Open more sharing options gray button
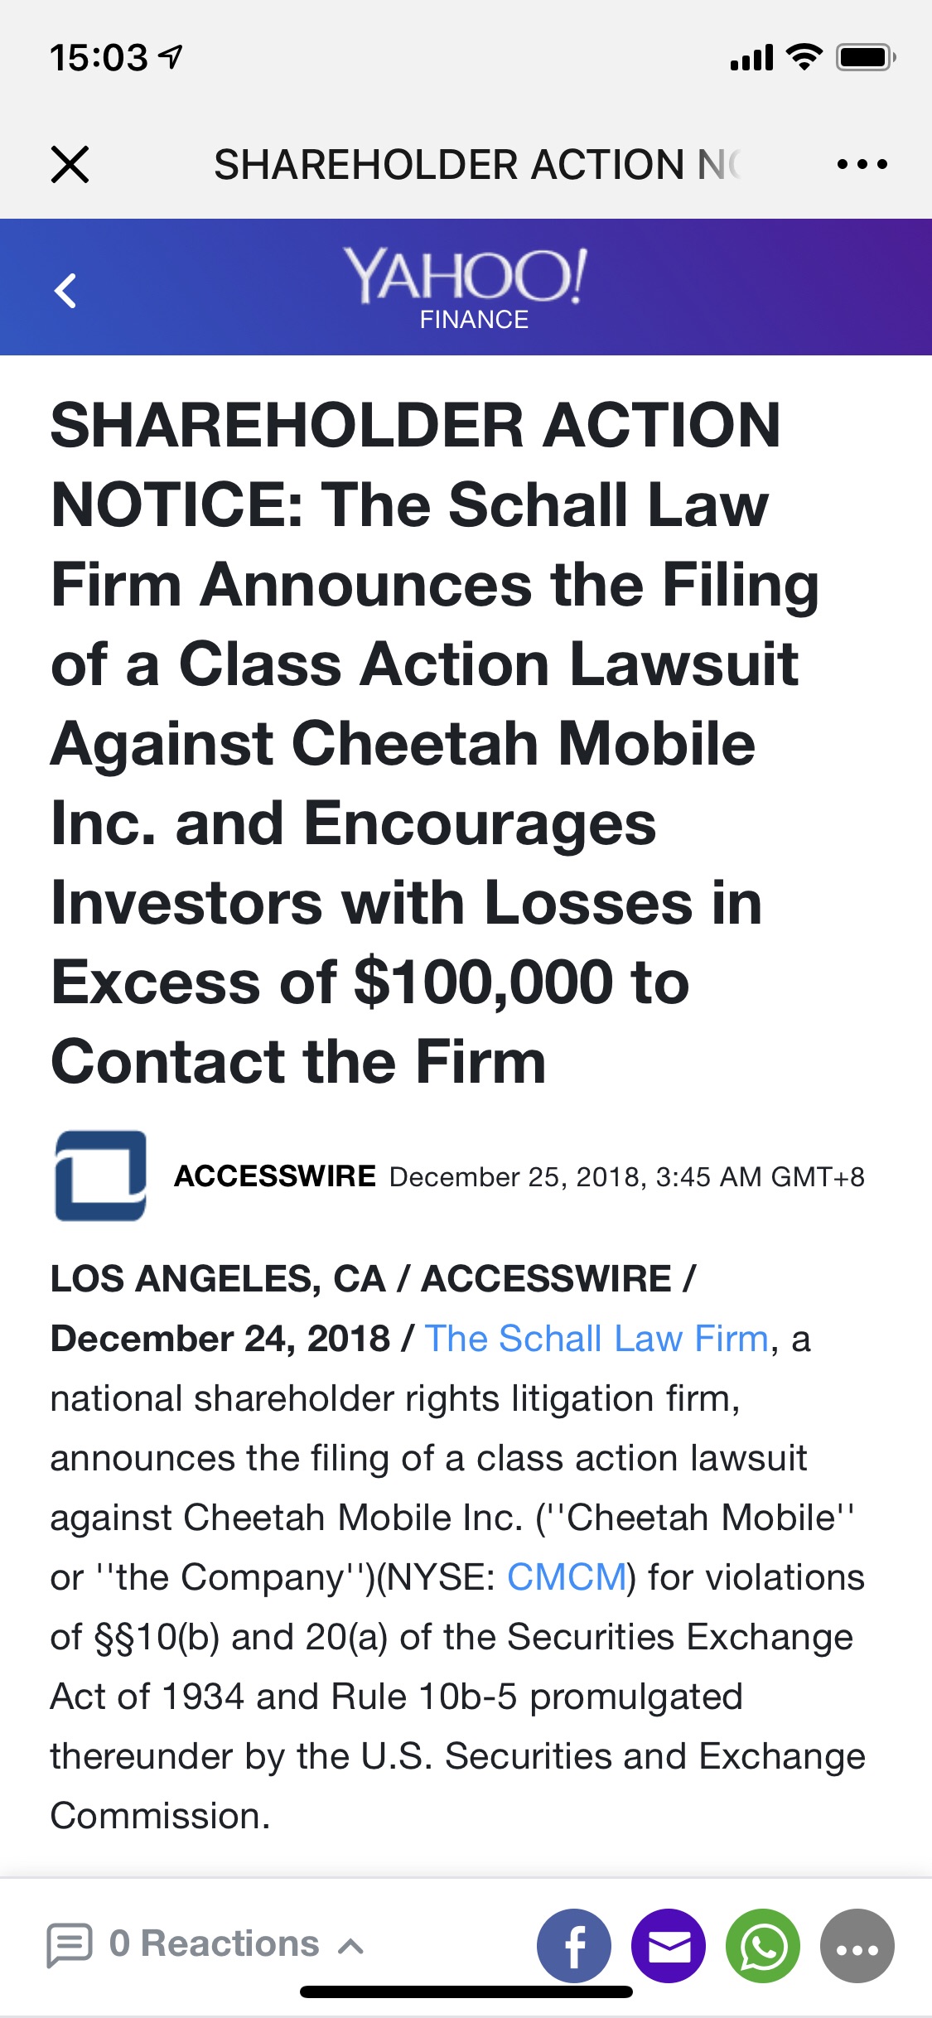 tap(857, 1945)
